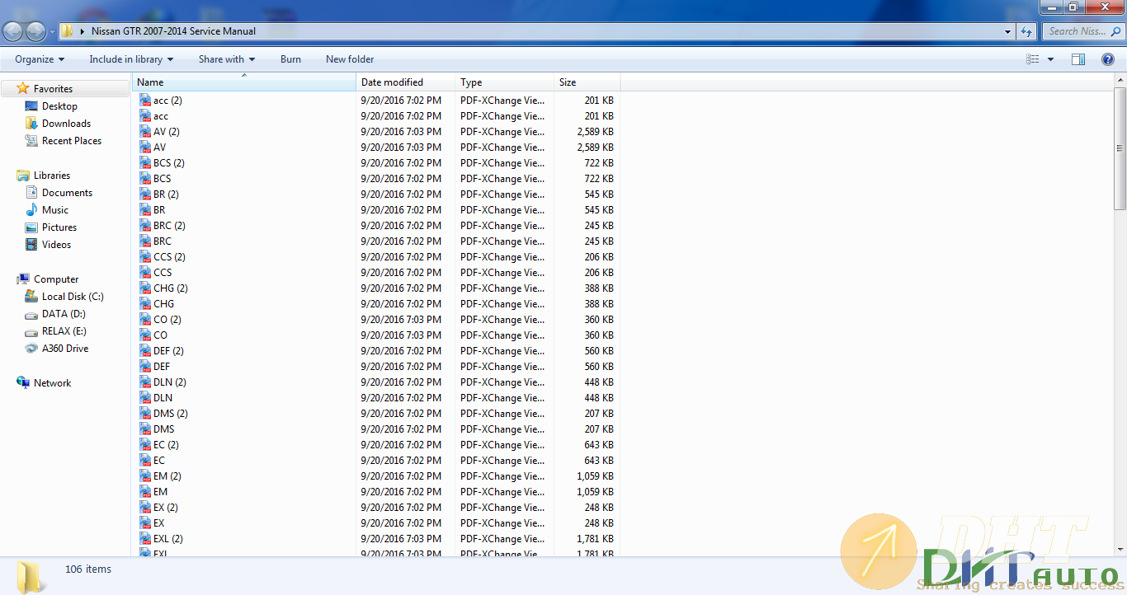The height and width of the screenshot is (595, 1127).
Task: Open recent pages dropdown next to Forward
Action: [53, 31]
